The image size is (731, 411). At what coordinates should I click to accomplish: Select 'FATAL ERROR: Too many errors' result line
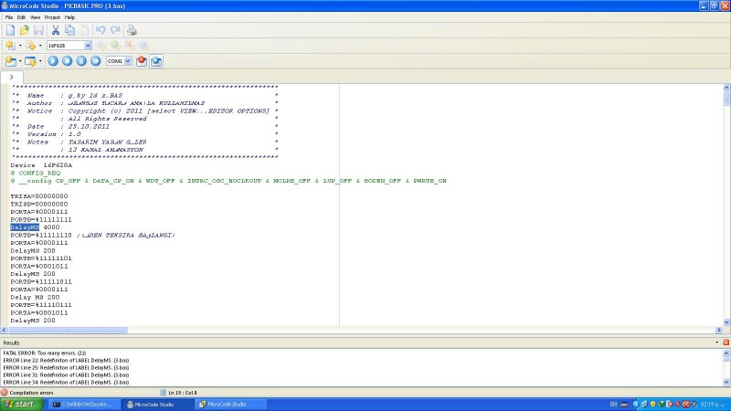45,353
